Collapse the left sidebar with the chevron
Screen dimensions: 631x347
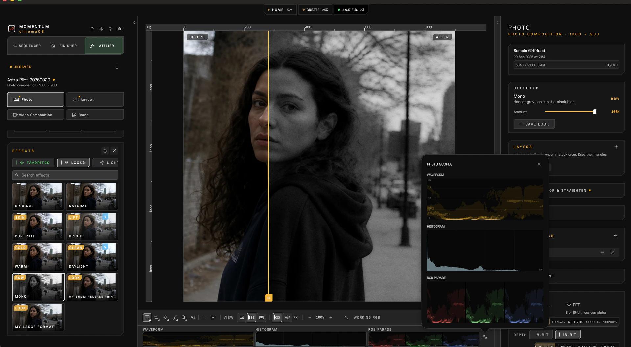pos(134,23)
